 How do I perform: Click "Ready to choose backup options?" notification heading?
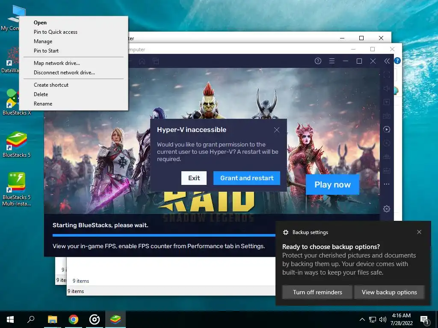[331, 247]
